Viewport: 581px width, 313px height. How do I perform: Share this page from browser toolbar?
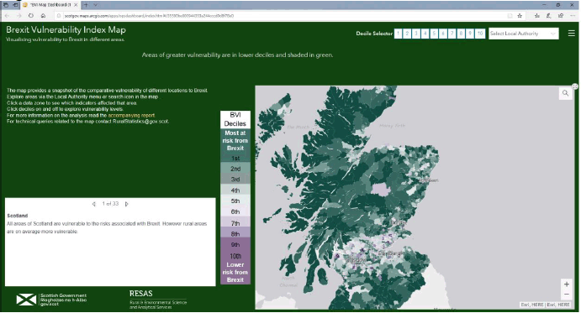561,16
